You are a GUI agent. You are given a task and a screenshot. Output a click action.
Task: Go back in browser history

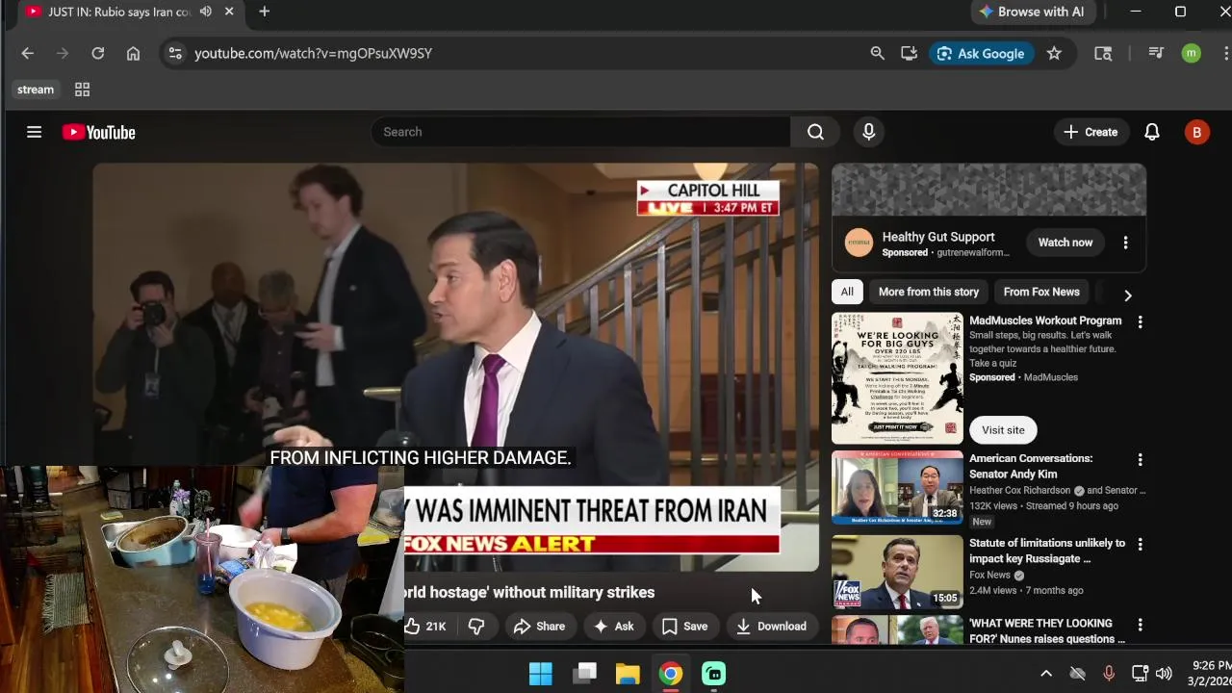[x=27, y=54]
